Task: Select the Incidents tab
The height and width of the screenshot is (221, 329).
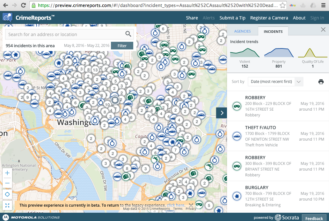Action: click(x=273, y=32)
